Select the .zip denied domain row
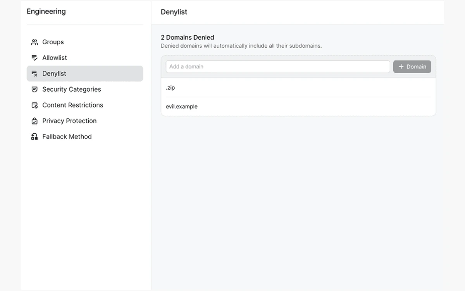The image size is (465, 291). [298, 88]
